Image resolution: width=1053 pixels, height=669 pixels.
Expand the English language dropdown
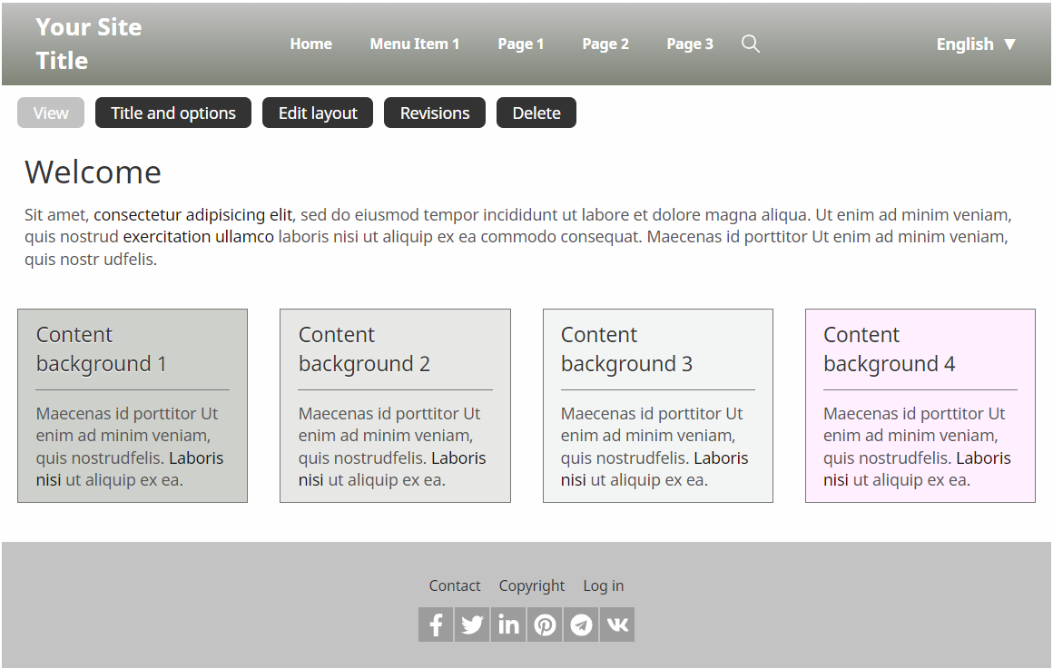click(976, 44)
